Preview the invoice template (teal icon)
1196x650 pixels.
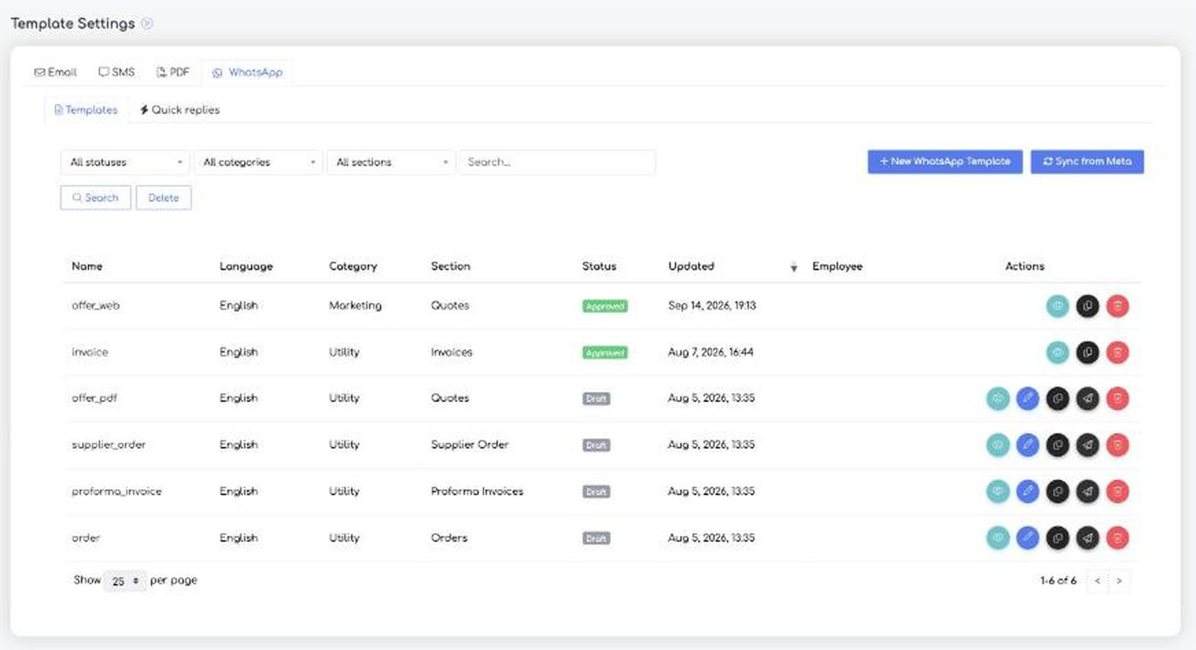pyautogui.click(x=1057, y=352)
